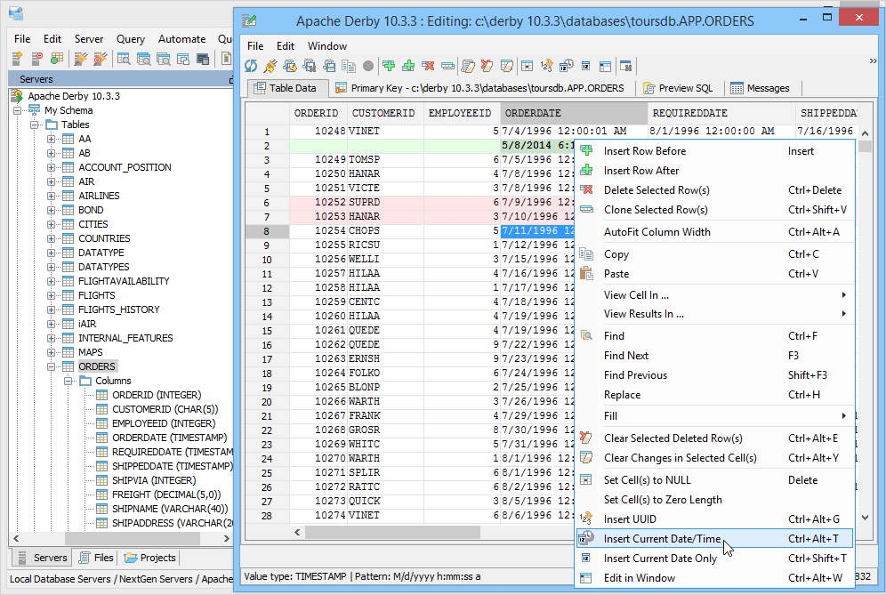Click the Add Server icon in main toolbar
Screen dimensions: 886x595
coord(17,58)
